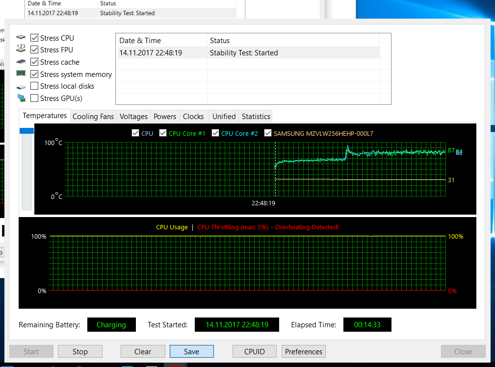Click the grayed-out Close button
495x367 pixels.
(463, 351)
